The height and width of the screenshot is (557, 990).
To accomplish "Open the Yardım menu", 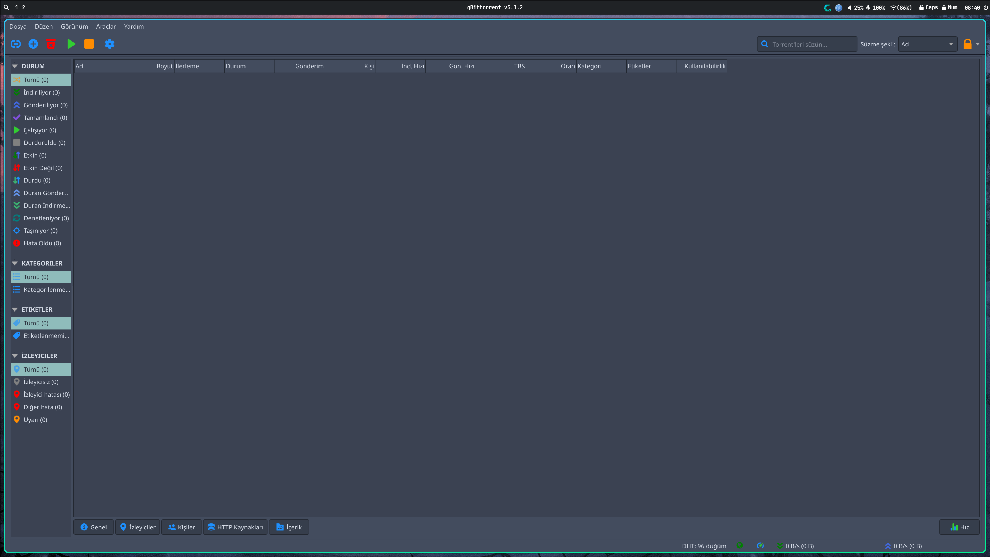I will click(x=134, y=27).
